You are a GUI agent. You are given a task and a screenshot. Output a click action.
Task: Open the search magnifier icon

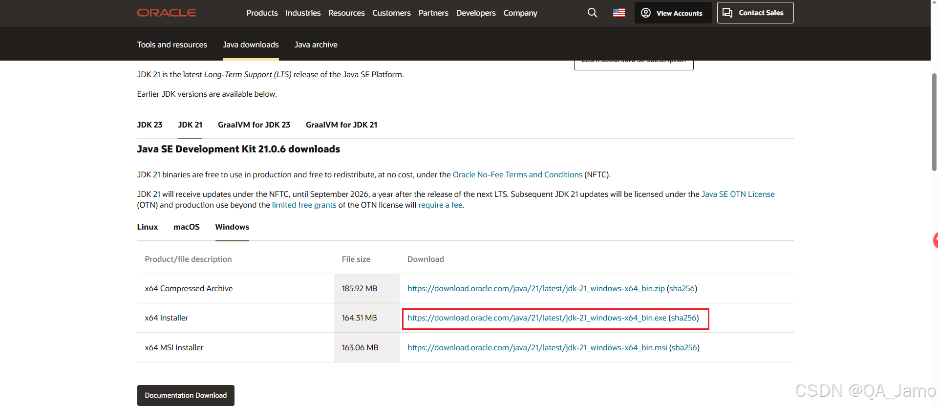(x=592, y=13)
